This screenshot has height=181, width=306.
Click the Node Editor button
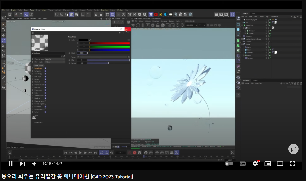click(39, 66)
